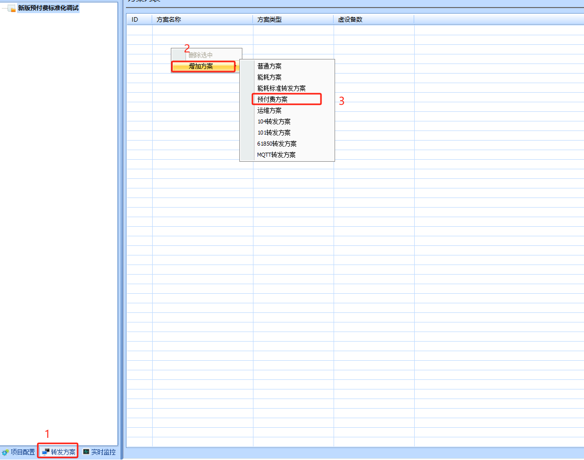Viewport: 584px width, 460px height.
Task: Click the gear icon beside 项目配置
Action: pyautogui.click(x=6, y=452)
